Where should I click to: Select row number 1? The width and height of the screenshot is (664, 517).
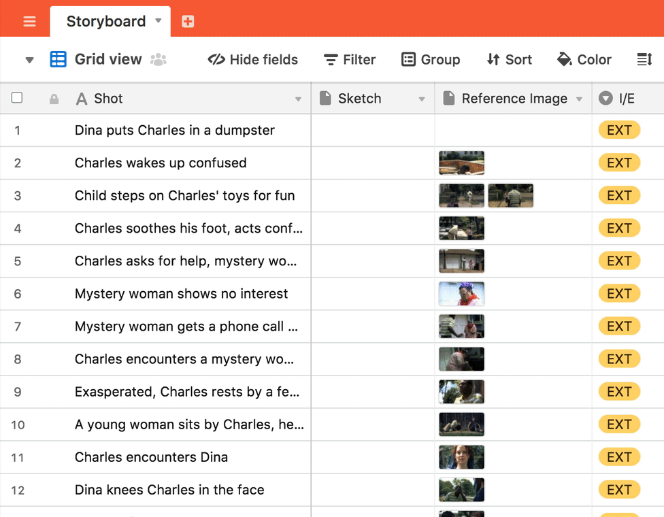click(x=18, y=131)
